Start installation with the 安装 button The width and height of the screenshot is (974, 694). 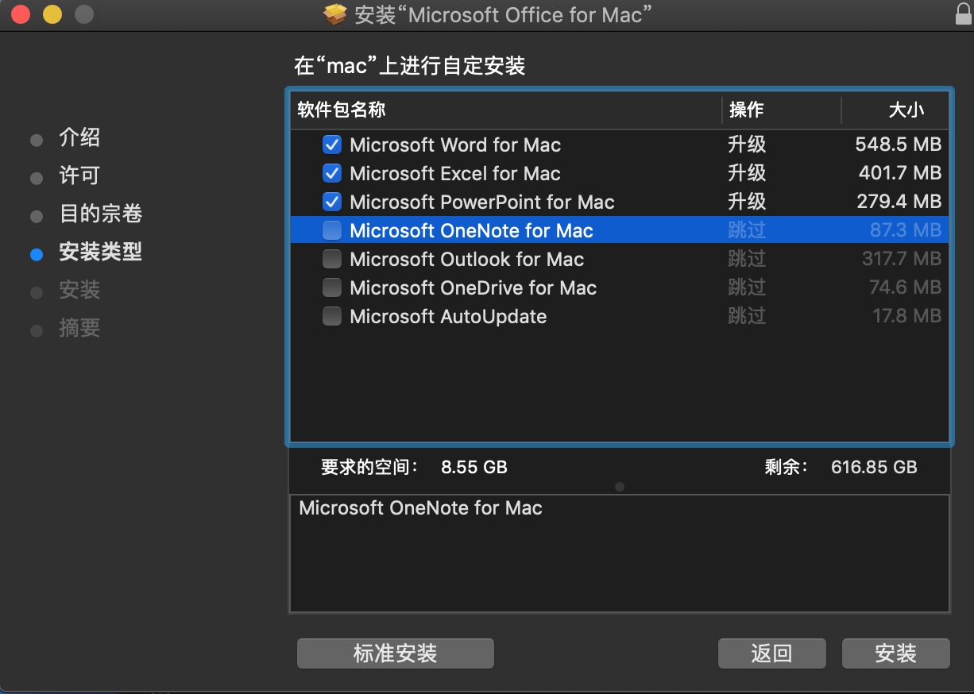[896, 654]
